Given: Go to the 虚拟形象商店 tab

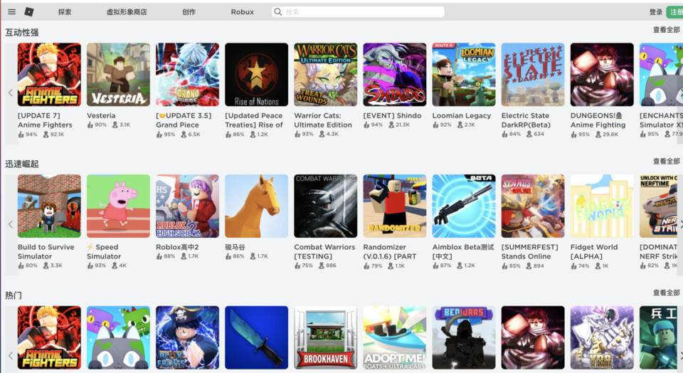Looking at the screenshot, I should (127, 12).
